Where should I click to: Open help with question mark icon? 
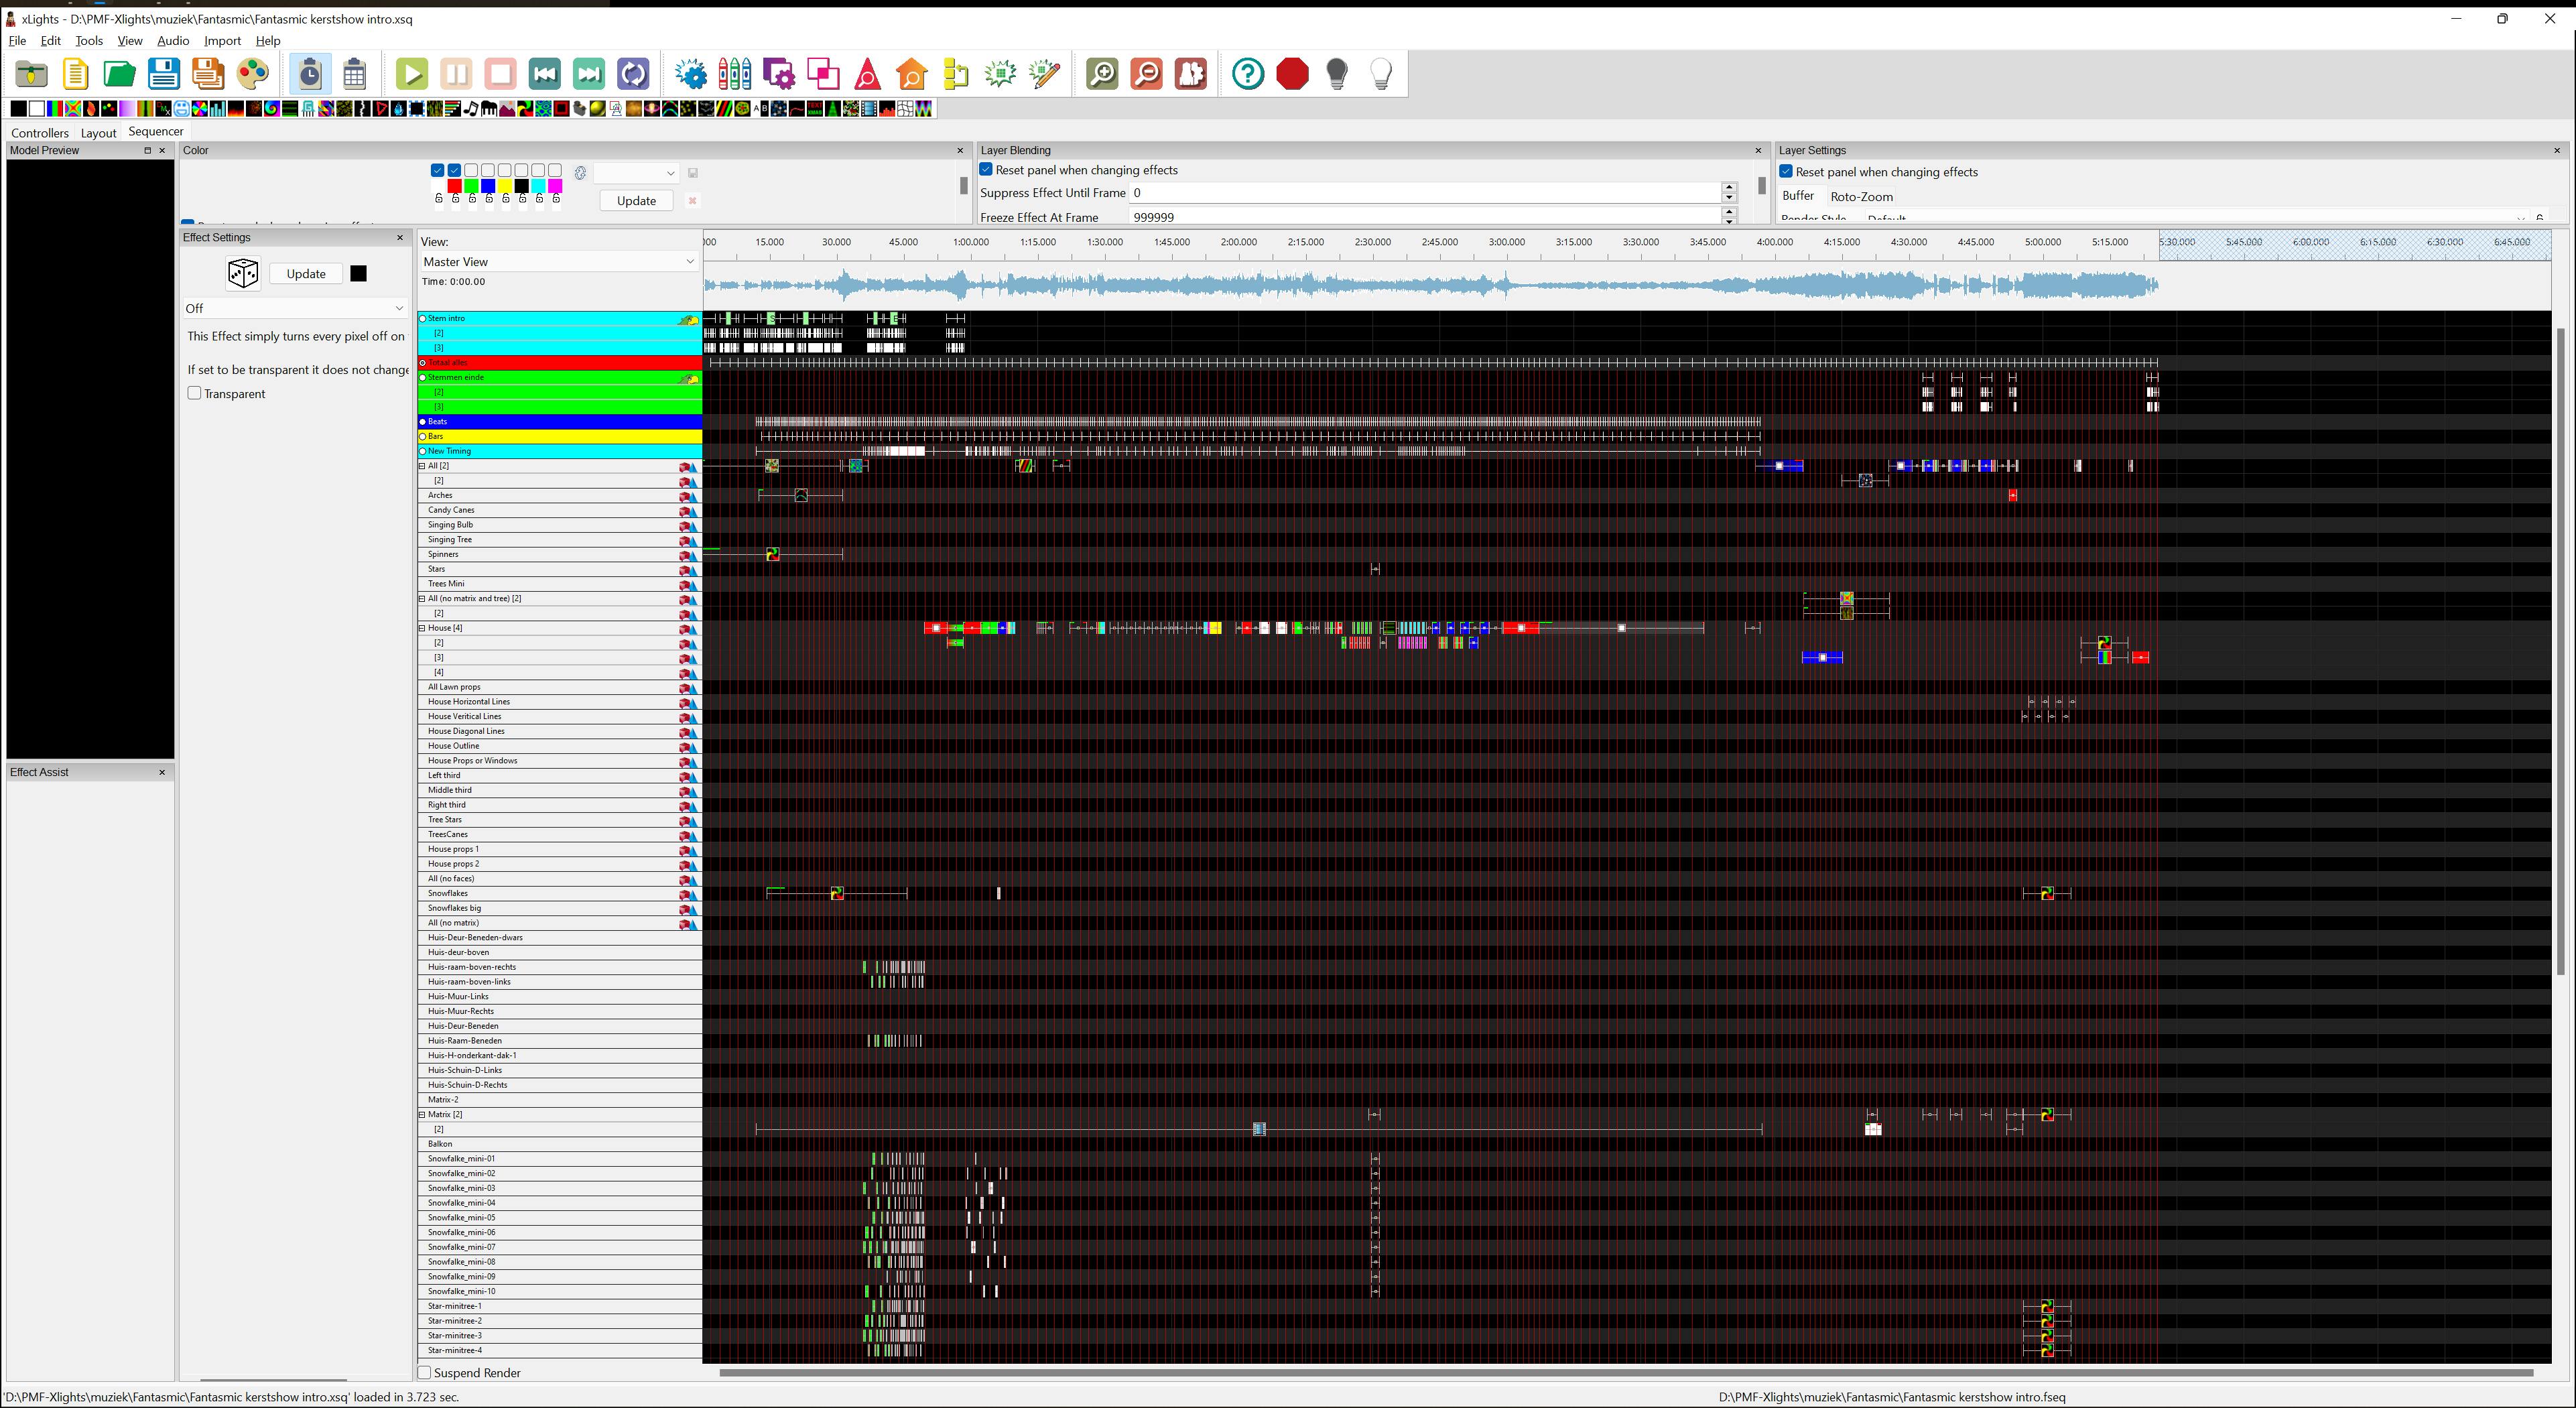point(1247,74)
